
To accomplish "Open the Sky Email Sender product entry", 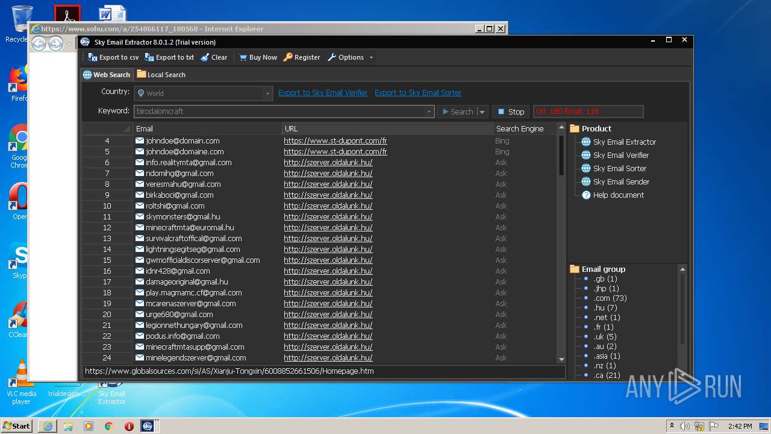I will (621, 182).
